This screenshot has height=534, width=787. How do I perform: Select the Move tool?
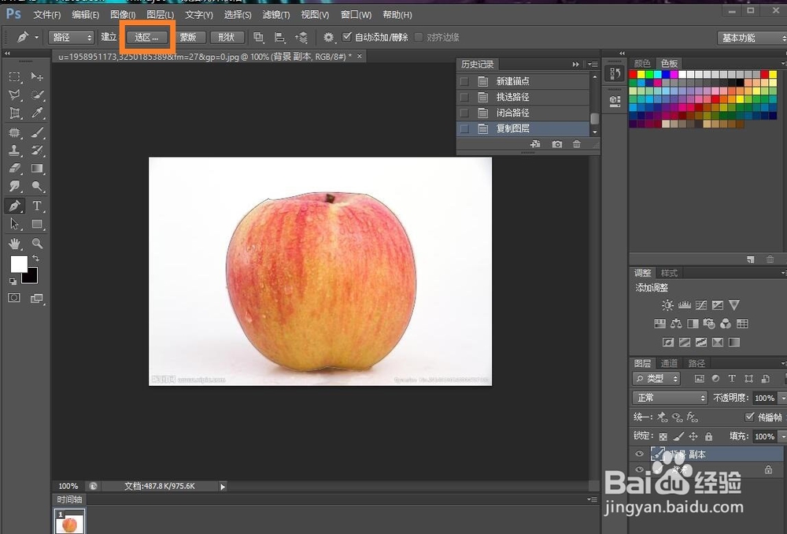(37, 76)
